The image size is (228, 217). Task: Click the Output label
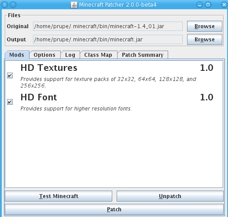click(x=16, y=40)
